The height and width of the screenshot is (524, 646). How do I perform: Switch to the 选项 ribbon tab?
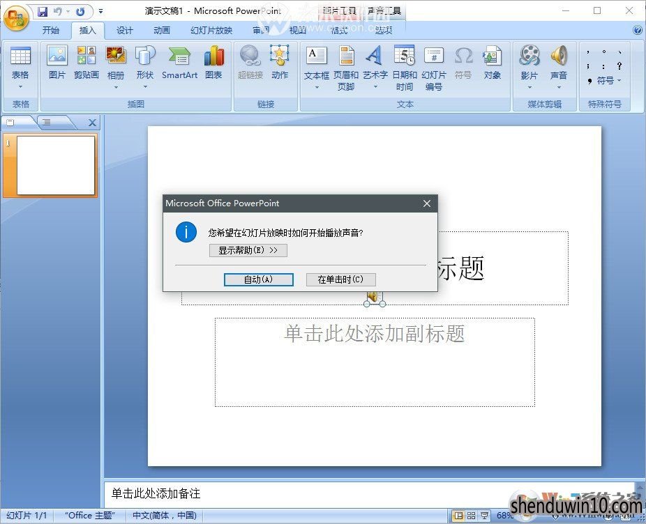pos(384,30)
